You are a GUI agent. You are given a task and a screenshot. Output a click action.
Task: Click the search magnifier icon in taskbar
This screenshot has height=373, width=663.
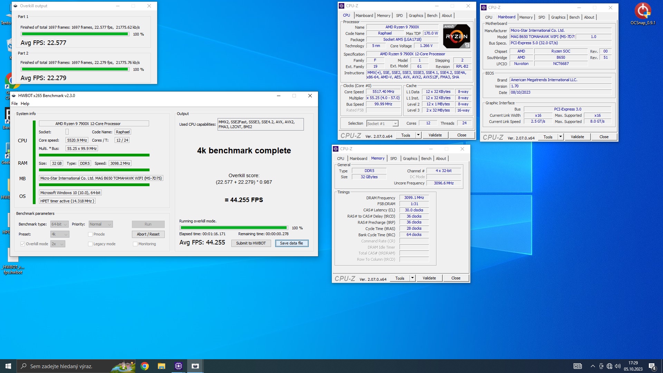click(24, 366)
